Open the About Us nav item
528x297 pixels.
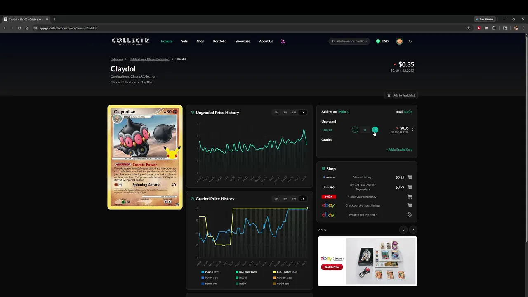point(266,41)
